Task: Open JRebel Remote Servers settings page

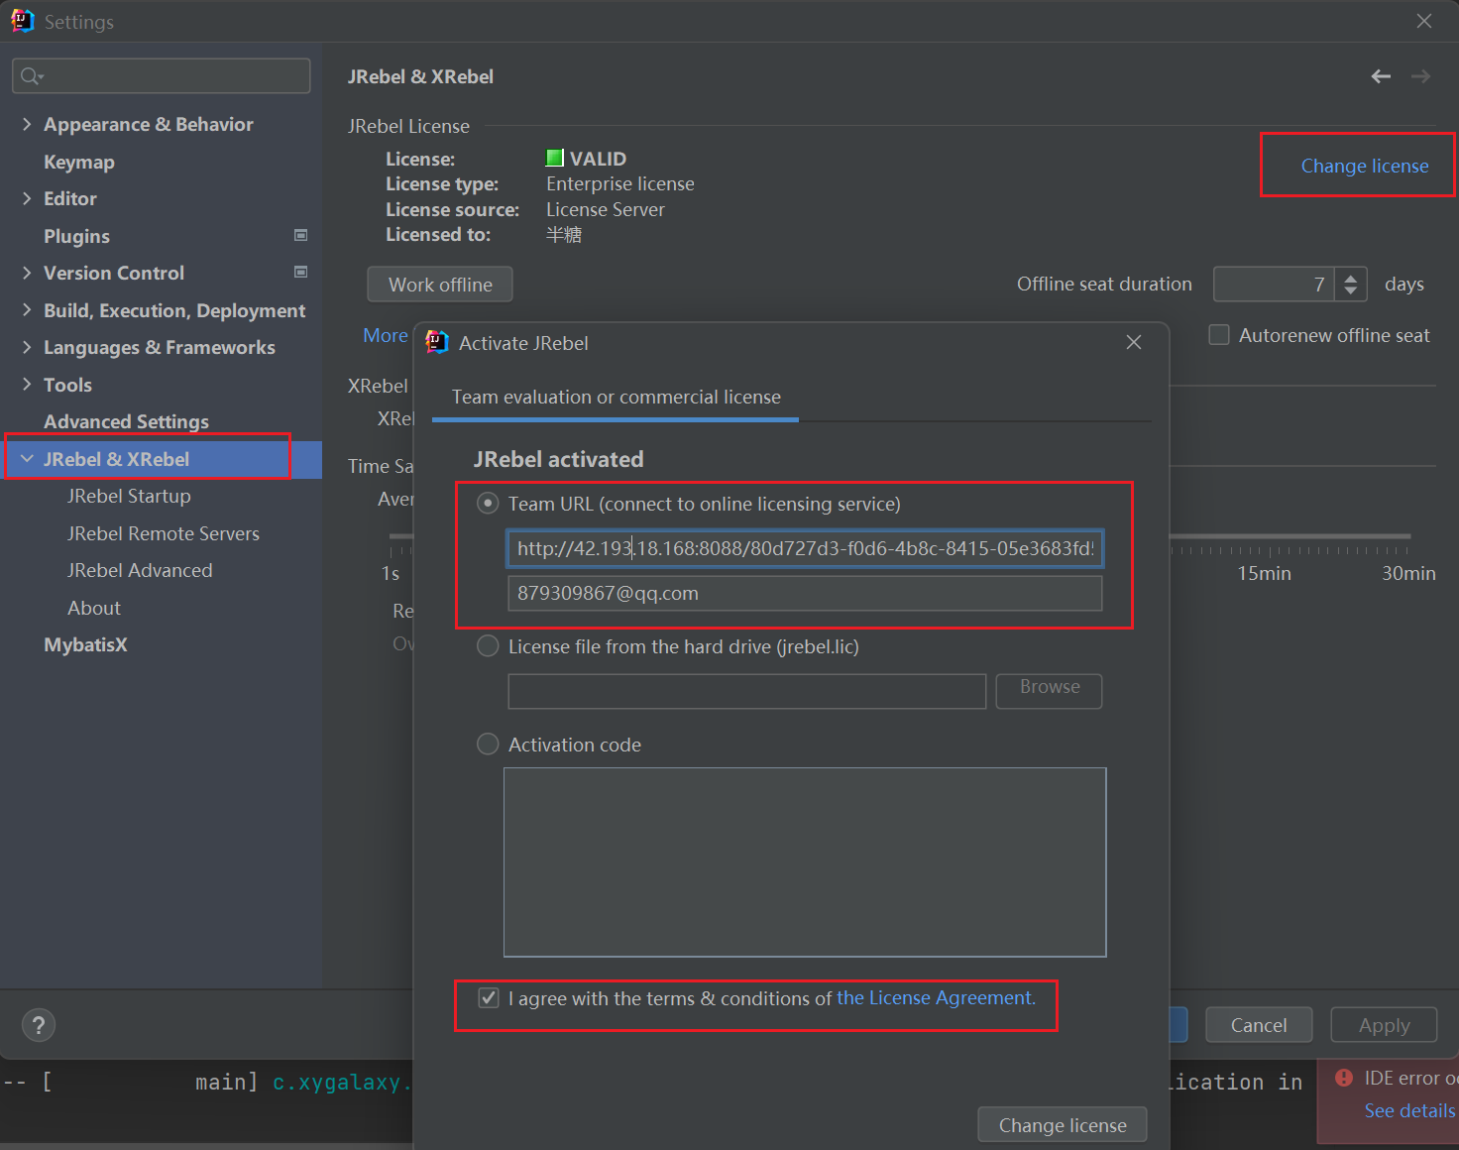Action: (x=163, y=533)
